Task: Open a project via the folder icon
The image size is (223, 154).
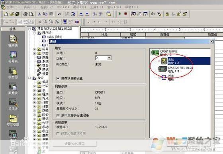Action: click(x=12, y=14)
